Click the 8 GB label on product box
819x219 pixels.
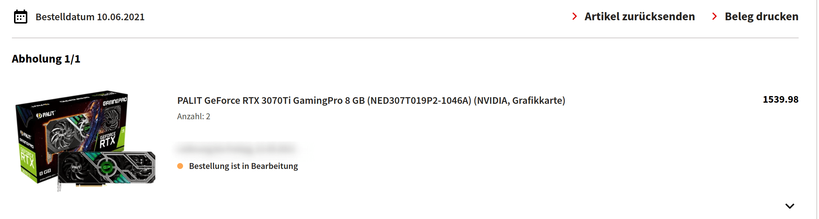click(x=45, y=172)
